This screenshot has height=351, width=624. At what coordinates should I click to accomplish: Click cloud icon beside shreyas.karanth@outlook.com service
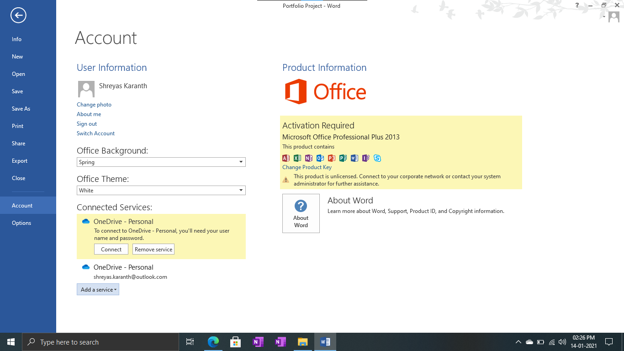pyautogui.click(x=85, y=267)
